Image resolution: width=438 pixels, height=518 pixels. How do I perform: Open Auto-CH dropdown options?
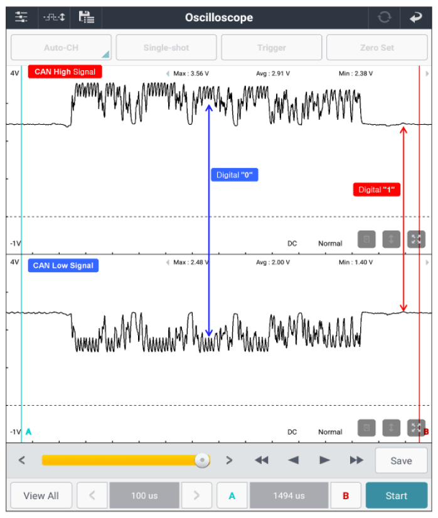click(61, 48)
